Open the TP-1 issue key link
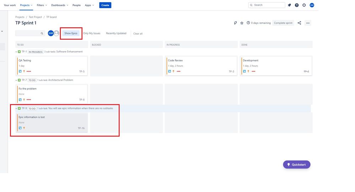The height and width of the screenshot is (192, 355). 24,51
